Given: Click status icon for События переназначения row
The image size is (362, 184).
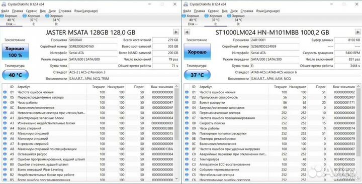Looking at the screenshot, I should pyautogui.click(x=187, y=169).
